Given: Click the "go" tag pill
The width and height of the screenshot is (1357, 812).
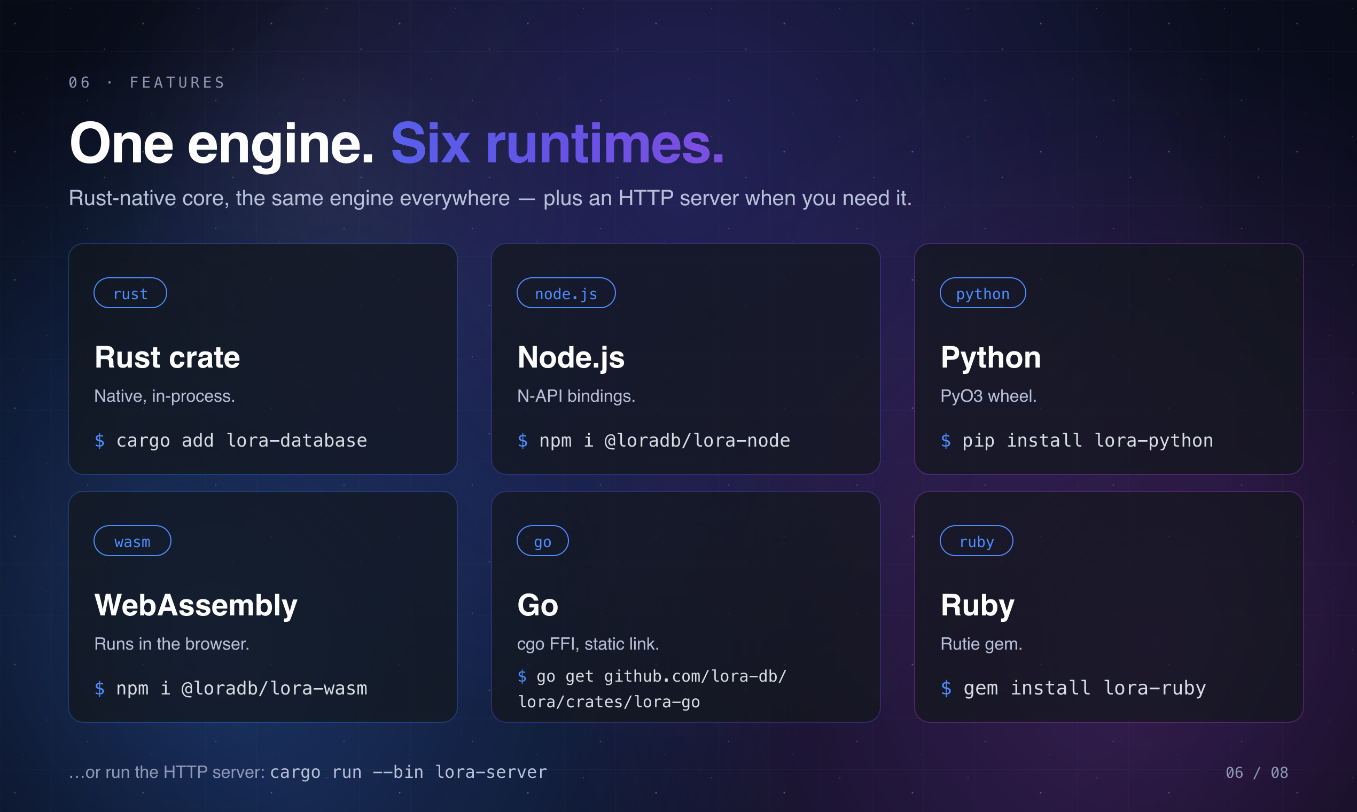Looking at the screenshot, I should click(x=542, y=541).
